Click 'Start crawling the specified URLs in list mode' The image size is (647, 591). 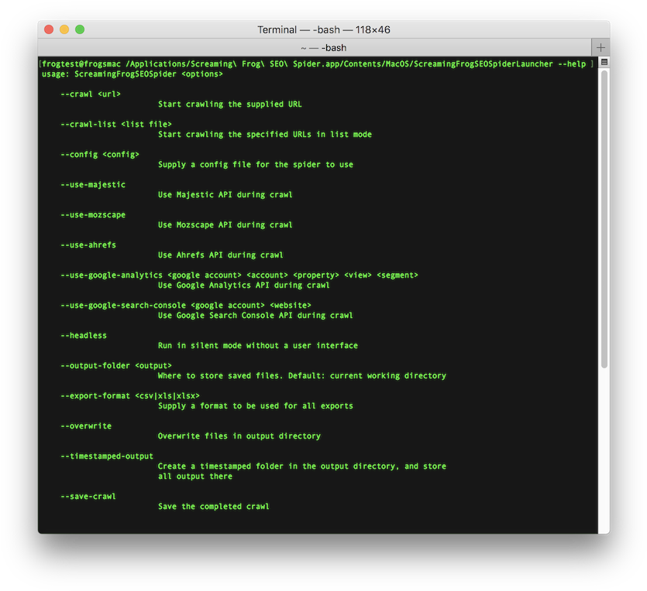point(265,135)
